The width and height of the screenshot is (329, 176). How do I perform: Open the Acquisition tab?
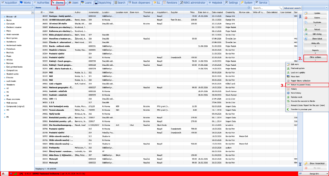[9, 3]
